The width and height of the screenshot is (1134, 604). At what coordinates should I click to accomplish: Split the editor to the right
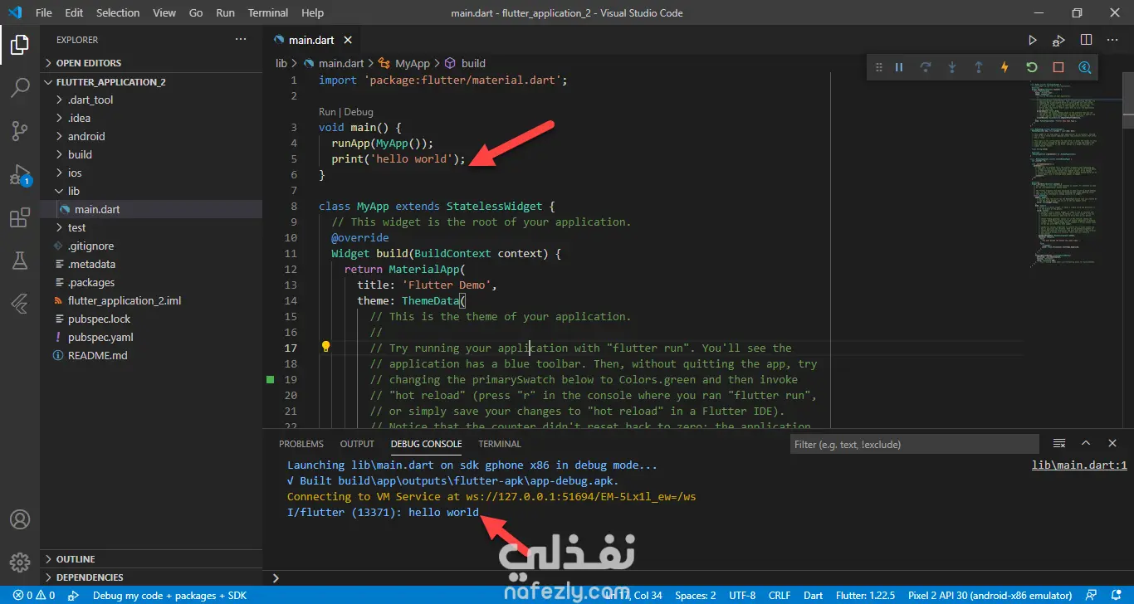[1086, 40]
